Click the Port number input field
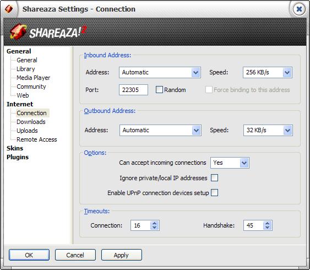310x270 pixels. click(133, 90)
